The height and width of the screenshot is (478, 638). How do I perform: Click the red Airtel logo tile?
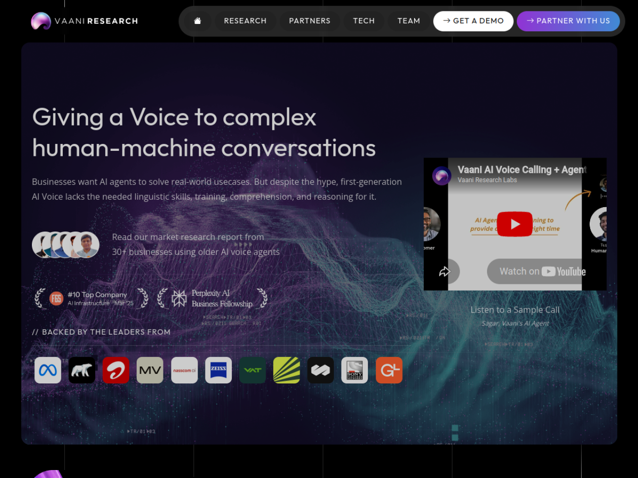tap(116, 370)
